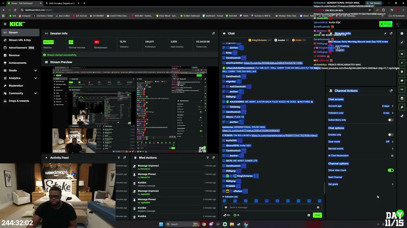Image resolution: width=407 pixels, height=228 pixels.
Task: Open Banned words settings chevron
Action: click(x=392, y=149)
